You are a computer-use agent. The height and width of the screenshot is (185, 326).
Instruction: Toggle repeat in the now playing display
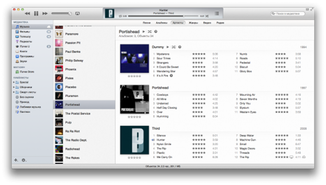click(x=121, y=16)
